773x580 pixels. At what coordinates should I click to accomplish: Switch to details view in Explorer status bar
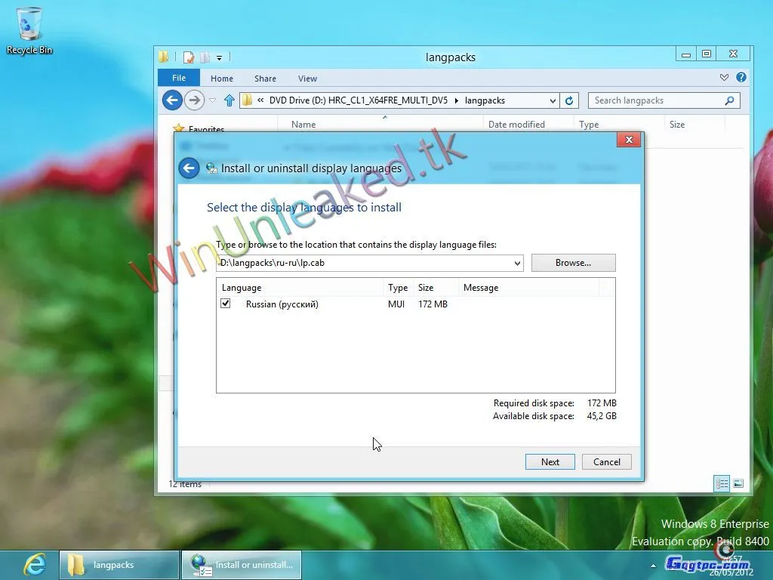(x=722, y=484)
